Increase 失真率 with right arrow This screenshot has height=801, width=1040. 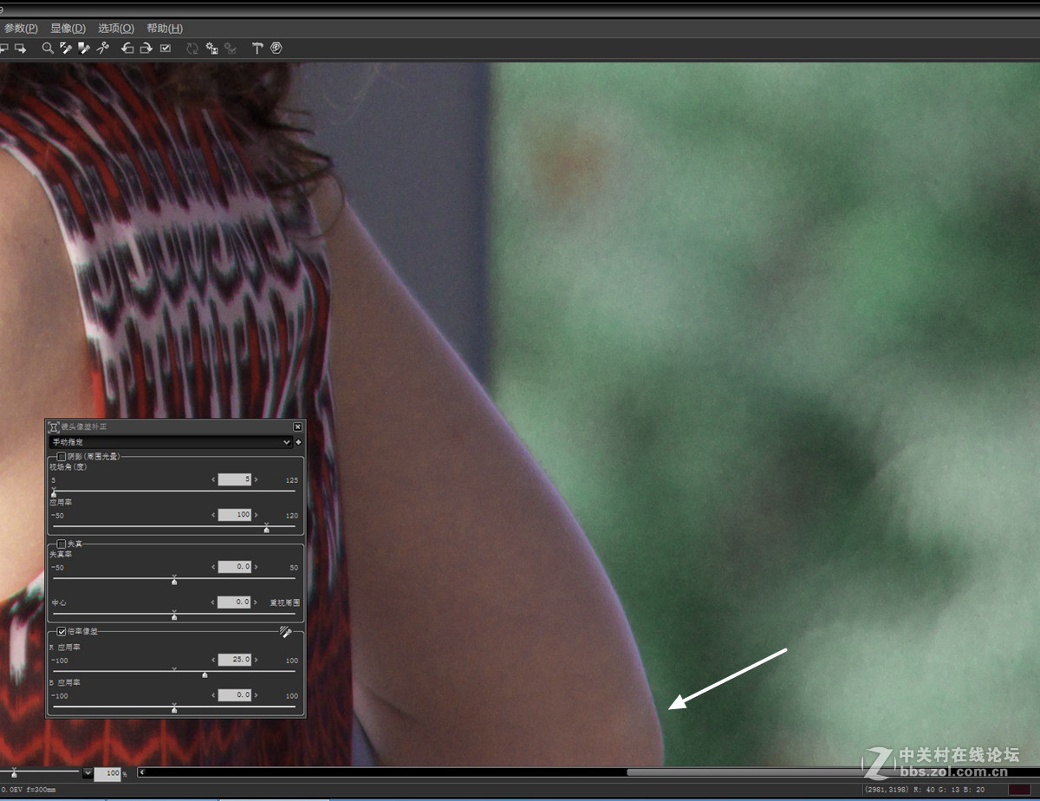click(x=256, y=567)
